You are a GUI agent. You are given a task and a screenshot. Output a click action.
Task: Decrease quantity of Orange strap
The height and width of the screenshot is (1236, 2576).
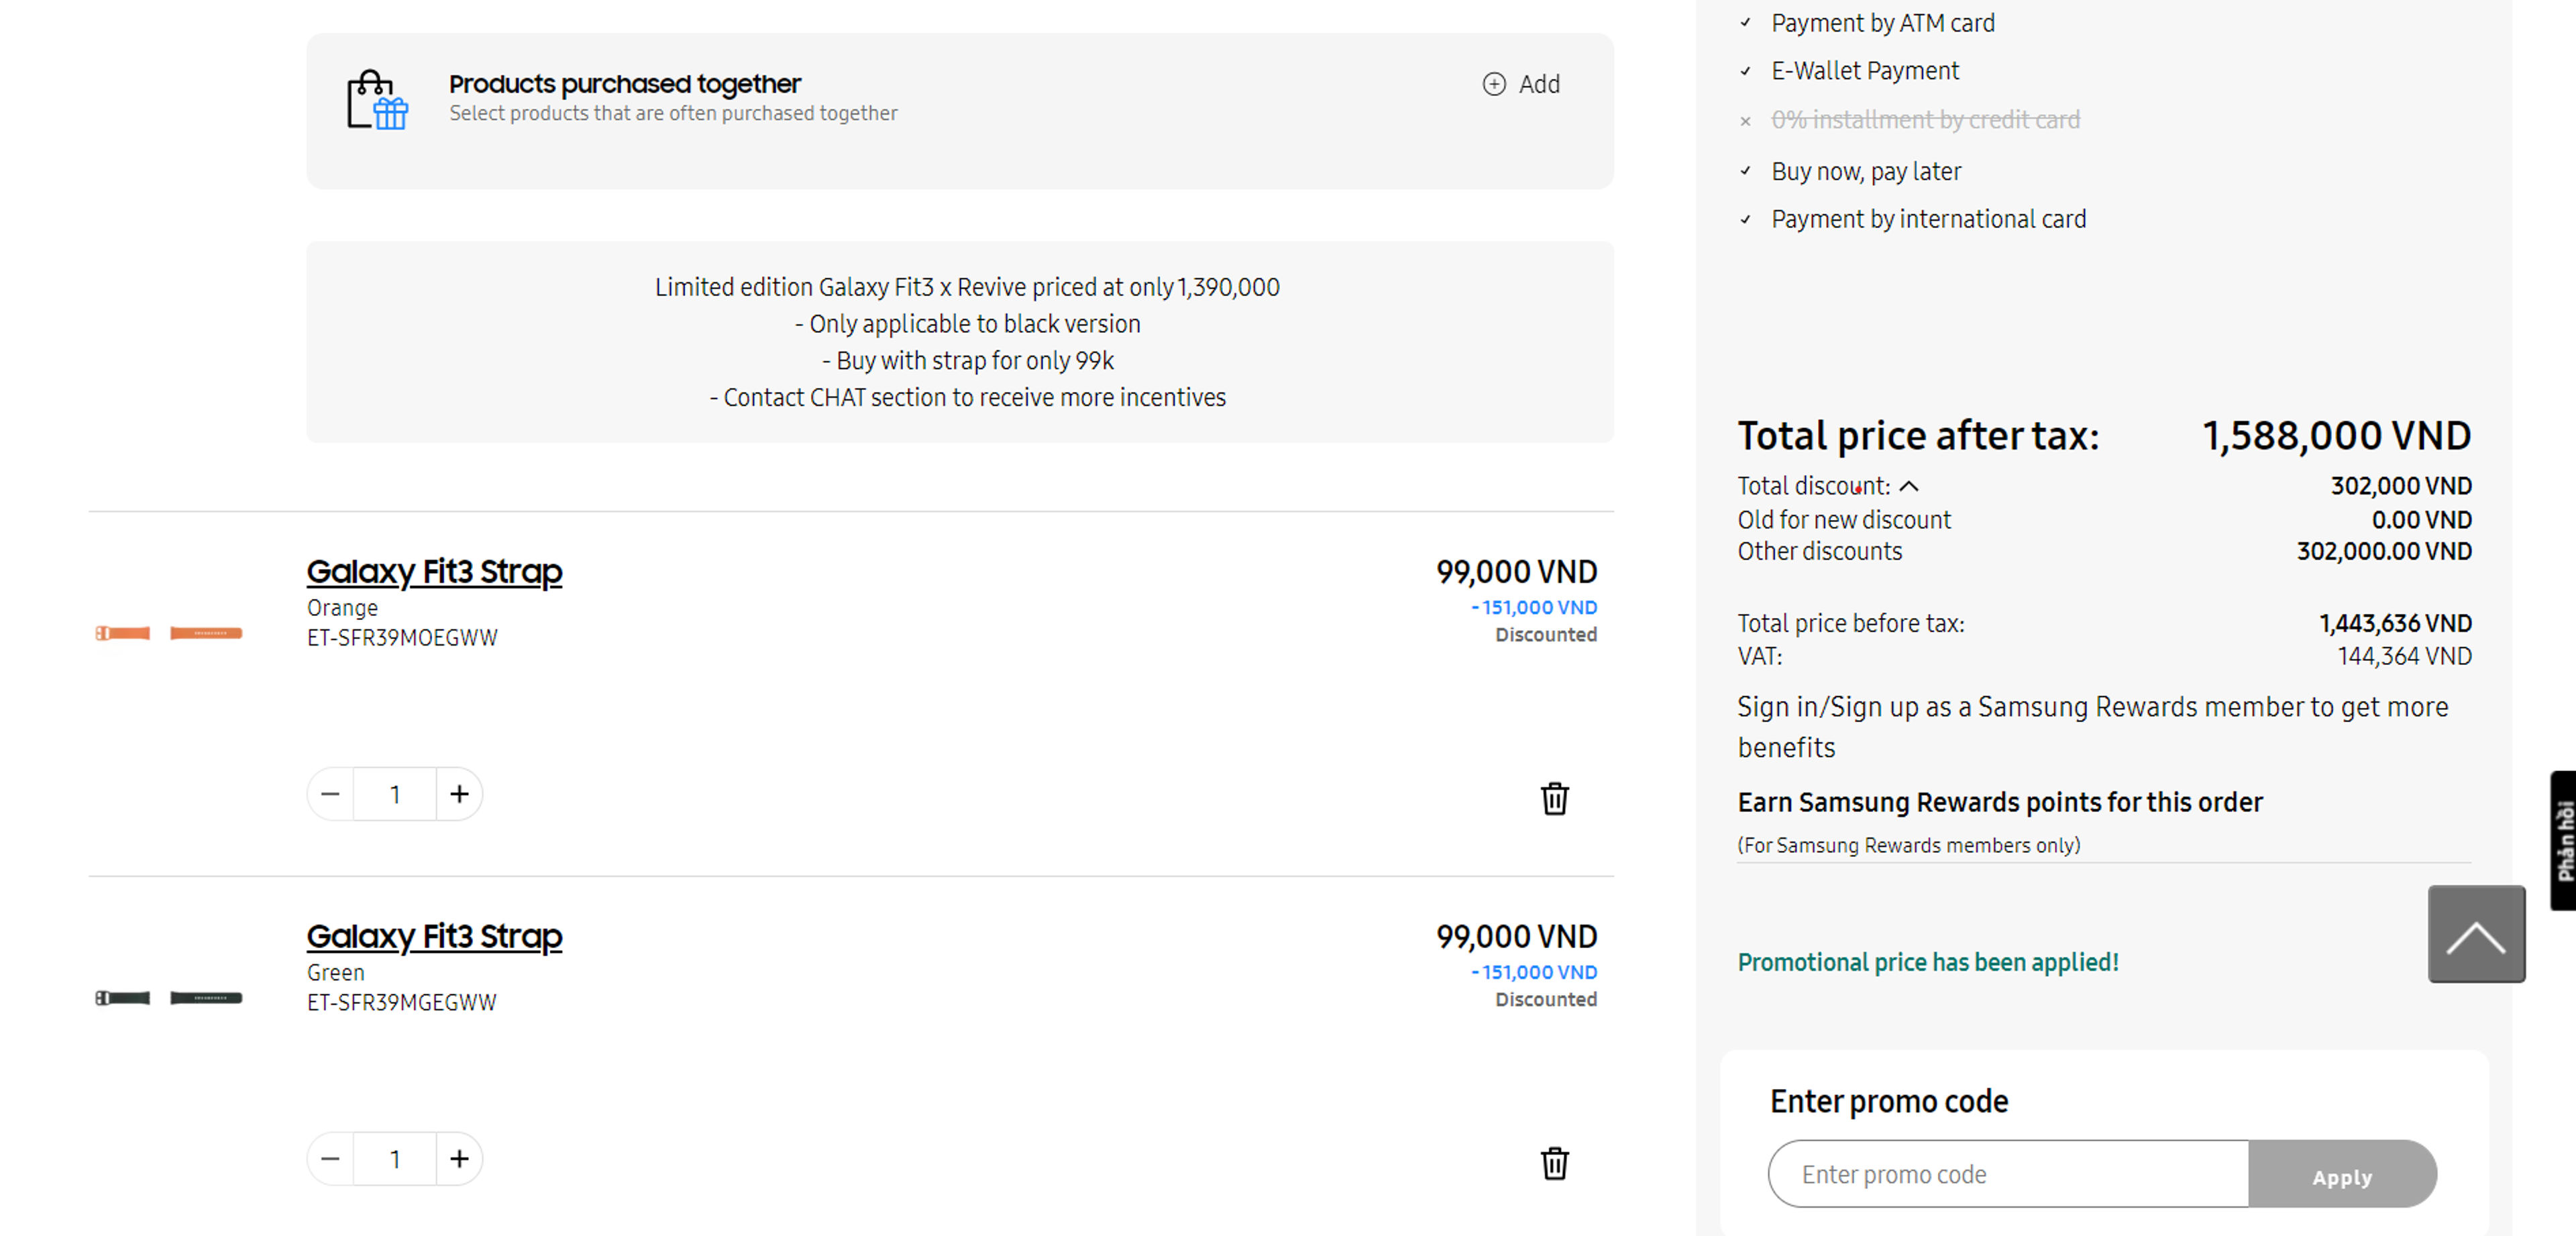pyautogui.click(x=331, y=794)
